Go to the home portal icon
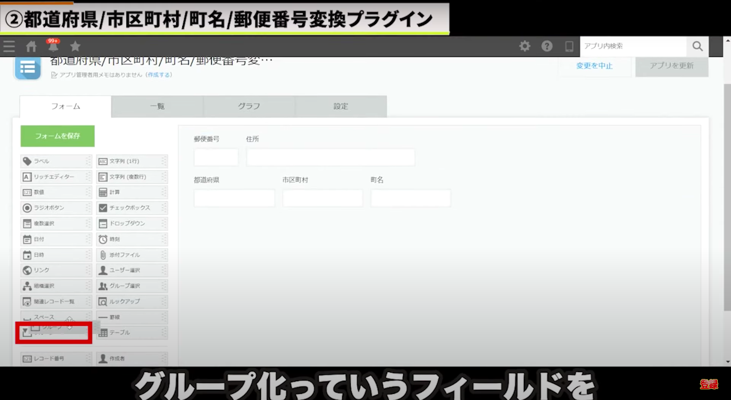 31,47
